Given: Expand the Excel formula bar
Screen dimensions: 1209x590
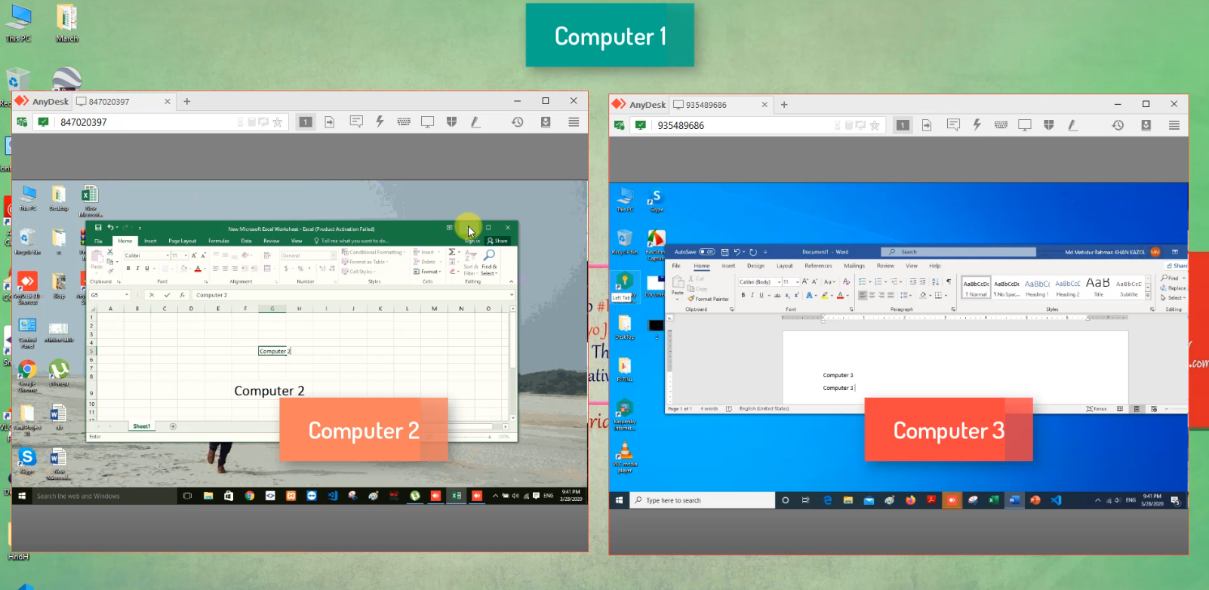Looking at the screenshot, I should click(x=511, y=295).
